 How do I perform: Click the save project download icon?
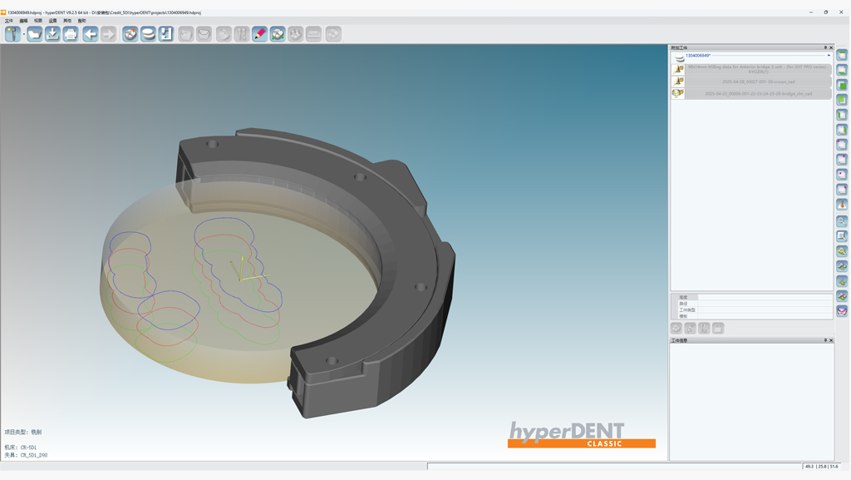click(52, 34)
